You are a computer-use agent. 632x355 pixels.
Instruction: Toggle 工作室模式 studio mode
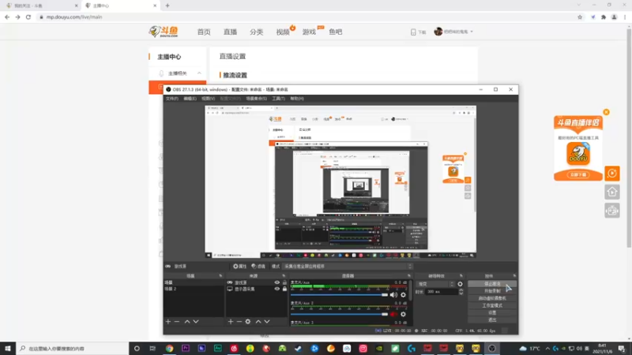[x=492, y=305]
